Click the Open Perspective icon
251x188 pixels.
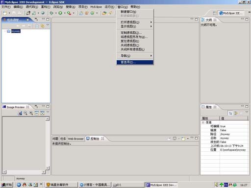pyautogui.click(x=215, y=13)
